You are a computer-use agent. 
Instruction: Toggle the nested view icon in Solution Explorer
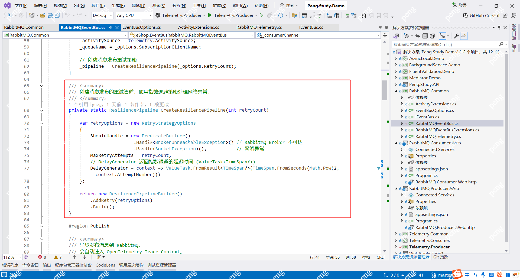tap(443, 36)
